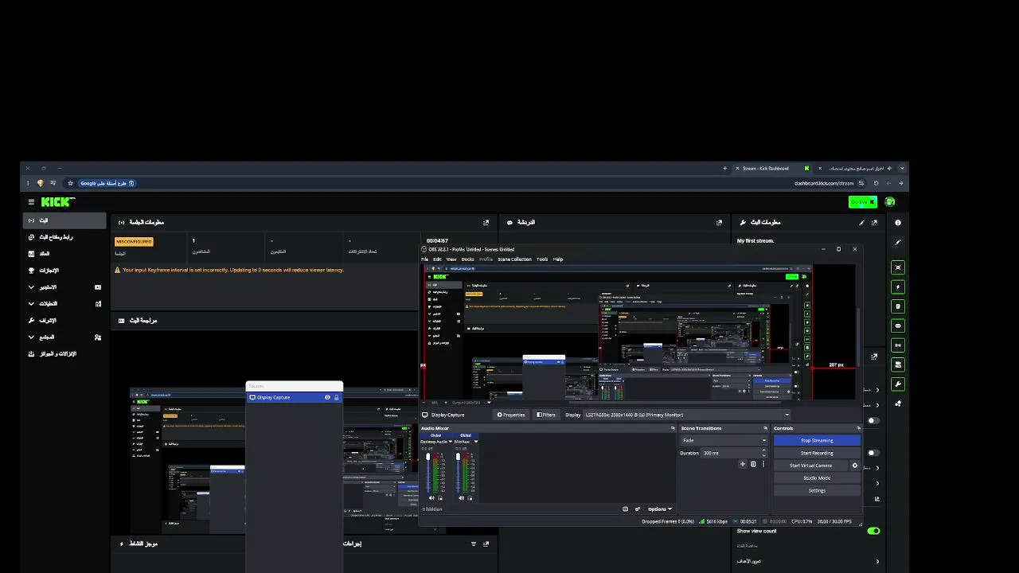Open the Fade transition dropdown
This screenshot has height=573, width=1019.
coord(724,440)
